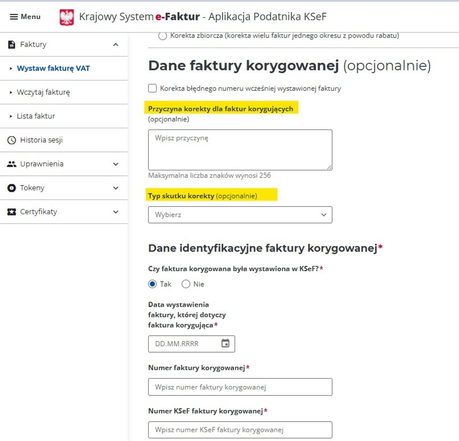Click the Uprawnienia people icon
Screen dimensions: 459x441
point(12,164)
